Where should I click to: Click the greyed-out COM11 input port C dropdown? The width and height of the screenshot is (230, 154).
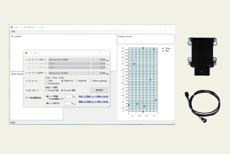tap(69, 67)
